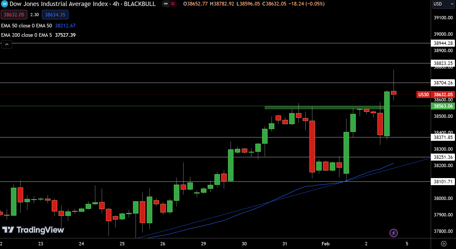This screenshot has height=249, width=456.
Task: Click the 38000.00 price scale label
Action: coord(443,198)
